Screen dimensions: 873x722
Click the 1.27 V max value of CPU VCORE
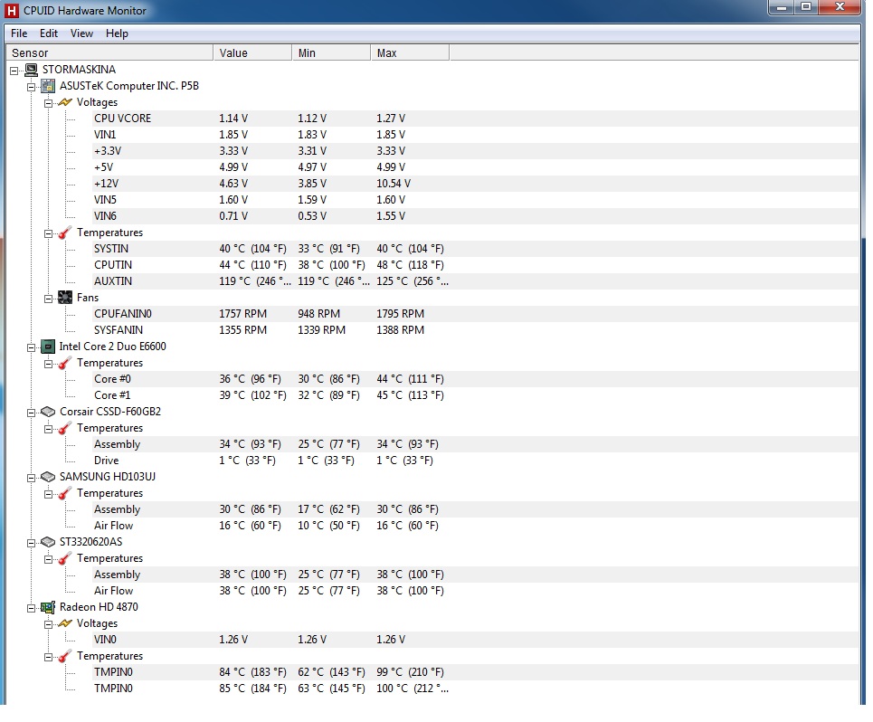pyautogui.click(x=391, y=119)
